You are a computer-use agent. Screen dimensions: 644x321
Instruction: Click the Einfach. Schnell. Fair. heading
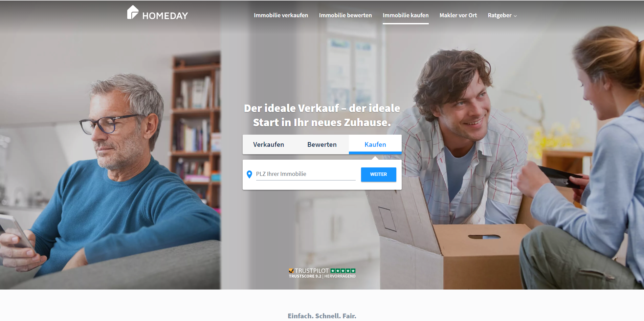(x=322, y=316)
